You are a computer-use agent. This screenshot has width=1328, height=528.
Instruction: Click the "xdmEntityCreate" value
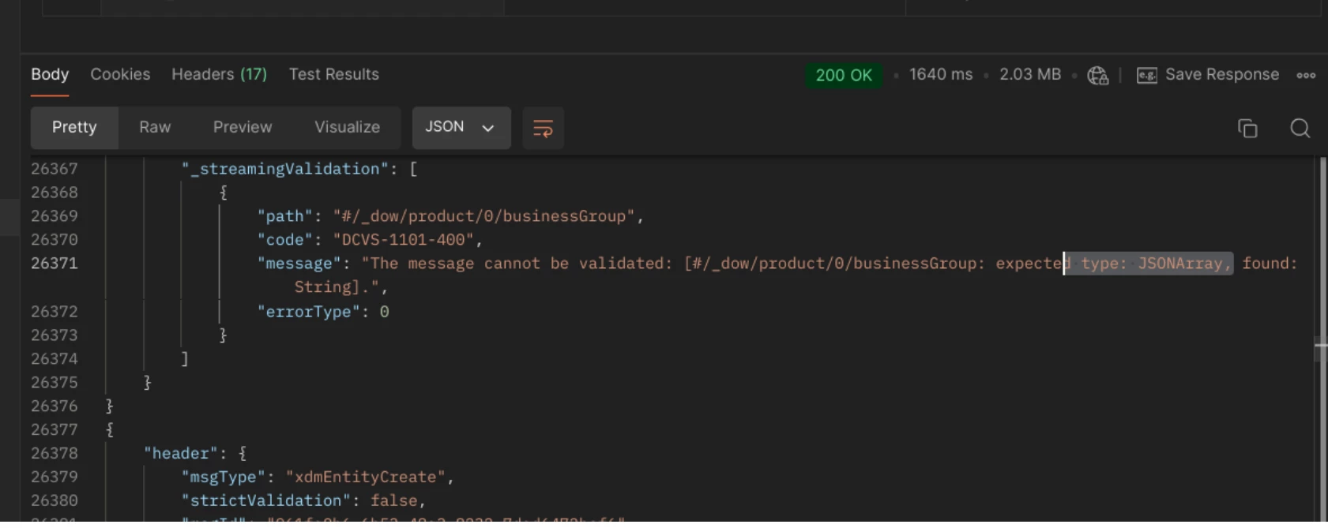366,477
